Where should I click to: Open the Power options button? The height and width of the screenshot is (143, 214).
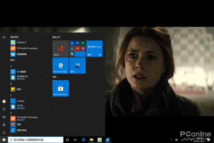[x=4, y=133]
